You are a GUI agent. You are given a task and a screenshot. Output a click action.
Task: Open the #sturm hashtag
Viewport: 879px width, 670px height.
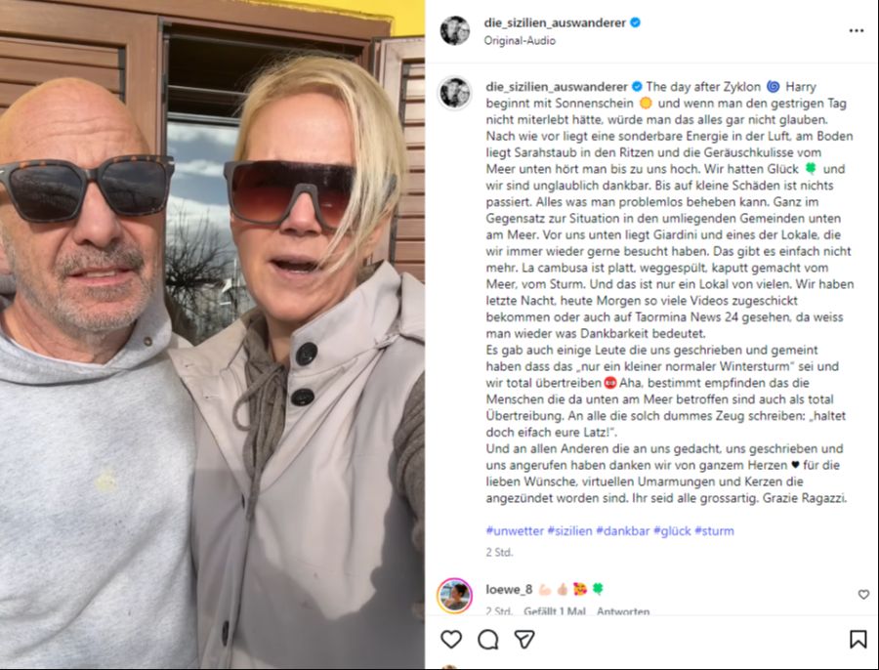point(714,530)
